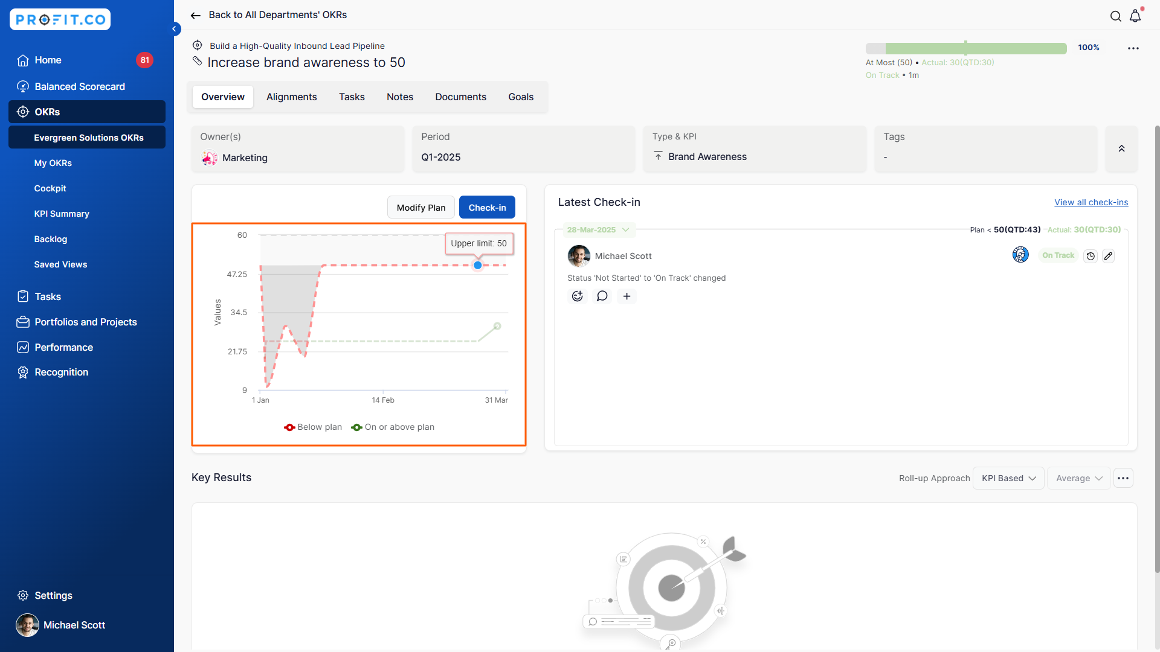
Task: Open the notifications bell
Action: click(1135, 16)
